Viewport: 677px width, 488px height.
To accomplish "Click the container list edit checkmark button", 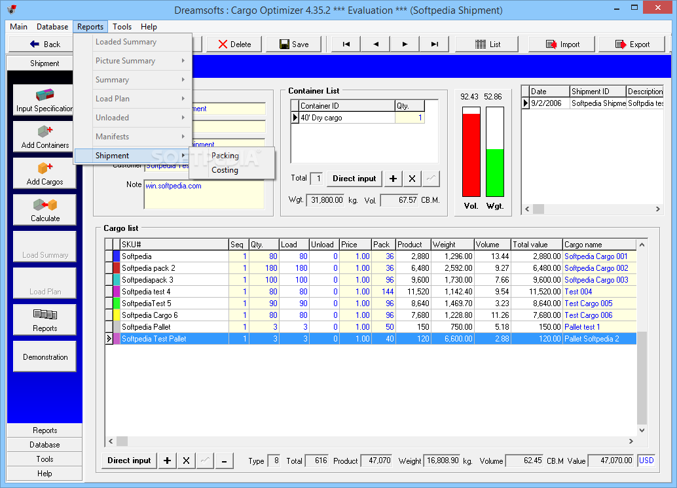I will tap(431, 179).
